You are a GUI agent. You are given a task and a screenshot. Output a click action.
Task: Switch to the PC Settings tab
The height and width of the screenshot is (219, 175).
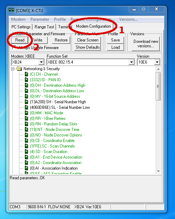(21, 27)
